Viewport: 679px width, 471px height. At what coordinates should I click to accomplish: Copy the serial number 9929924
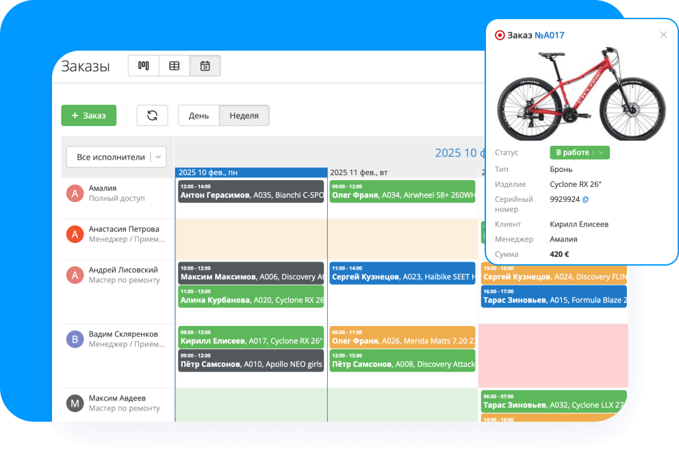pos(586,200)
